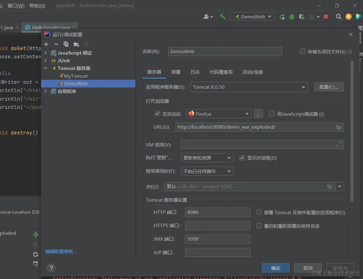363x279 pixels.
Task: Open settings gear next to store as project file
Action: (350, 52)
